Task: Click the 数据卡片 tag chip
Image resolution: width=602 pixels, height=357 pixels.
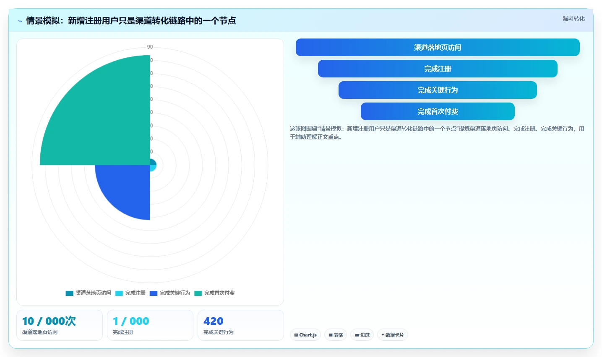Action: point(393,335)
